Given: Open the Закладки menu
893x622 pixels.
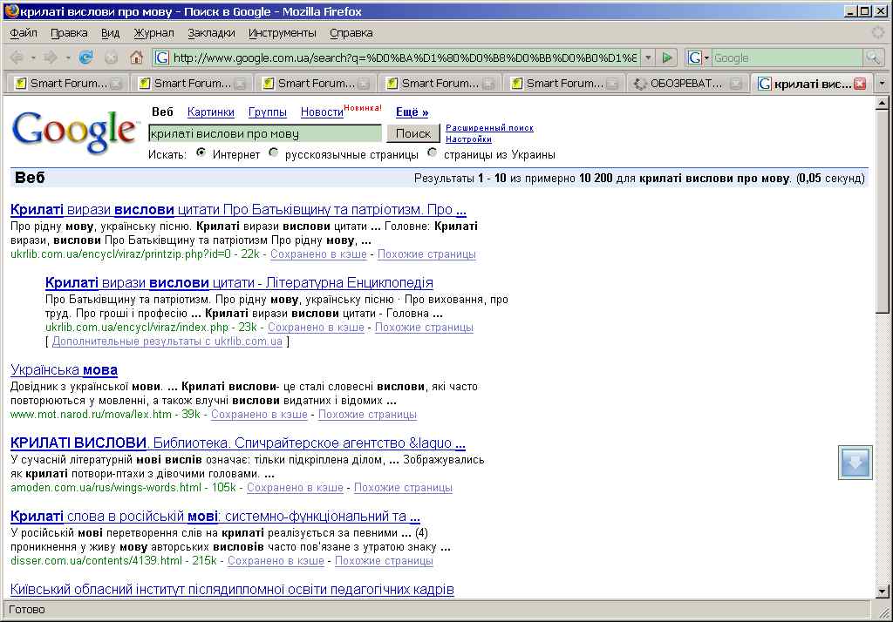Looking at the screenshot, I should click(211, 33).
